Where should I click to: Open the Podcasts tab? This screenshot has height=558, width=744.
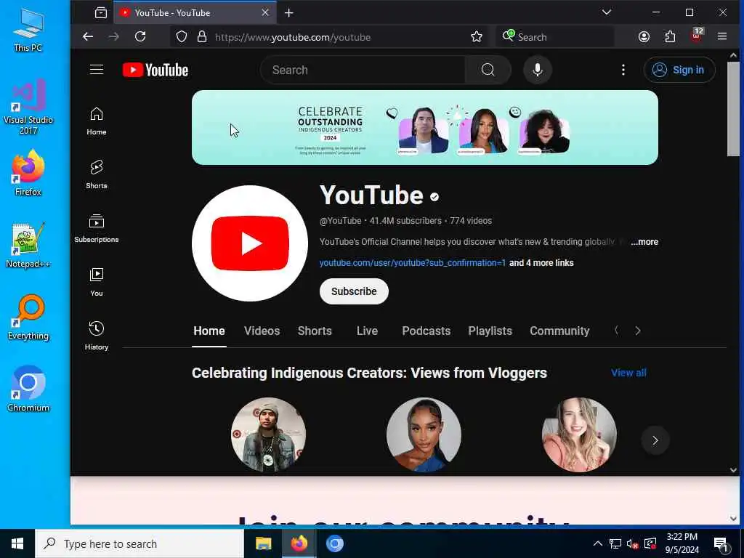tap(426, 331)
